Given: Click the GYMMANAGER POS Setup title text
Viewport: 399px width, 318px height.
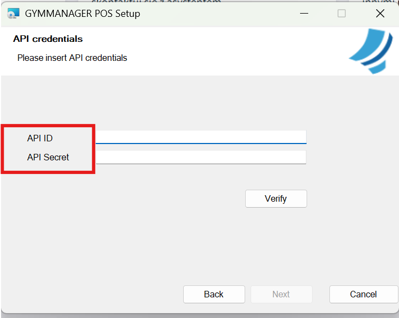Looking at the screenshot, I should [82, 14].
